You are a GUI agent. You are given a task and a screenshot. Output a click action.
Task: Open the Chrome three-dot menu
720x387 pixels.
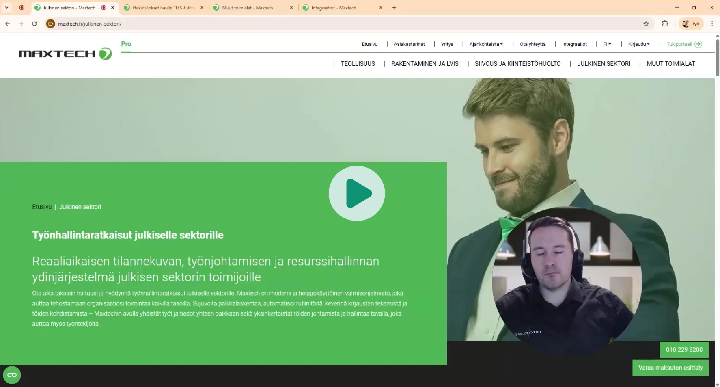tap(712, 24)
